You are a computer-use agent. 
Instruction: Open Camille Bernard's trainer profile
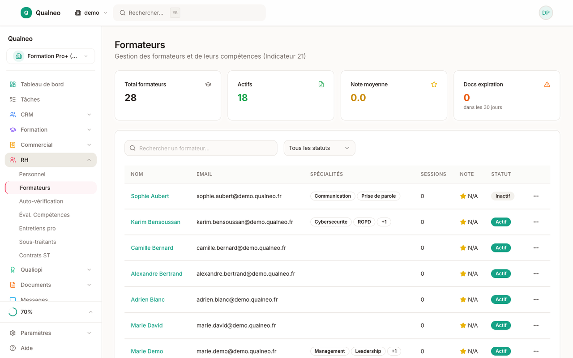(152, 248)
